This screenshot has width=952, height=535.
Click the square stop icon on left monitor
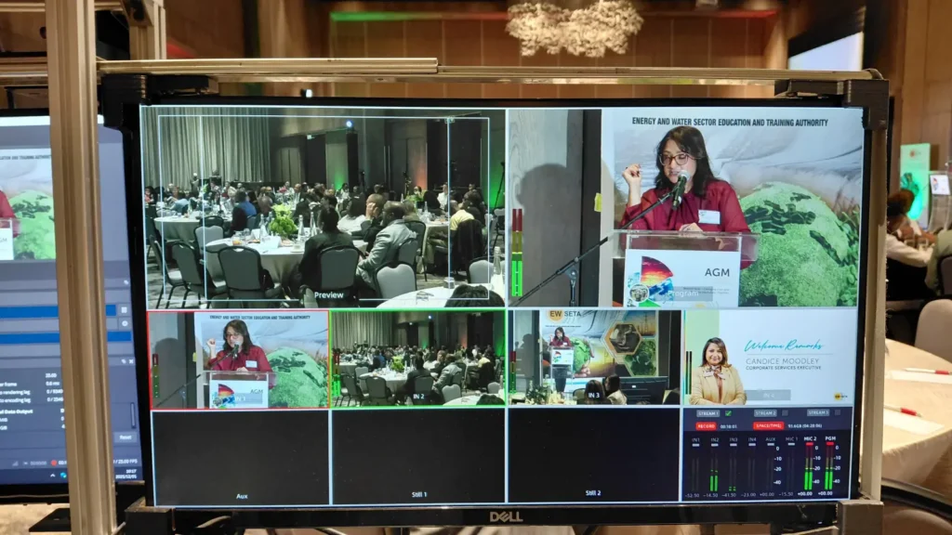pos(124,309)
